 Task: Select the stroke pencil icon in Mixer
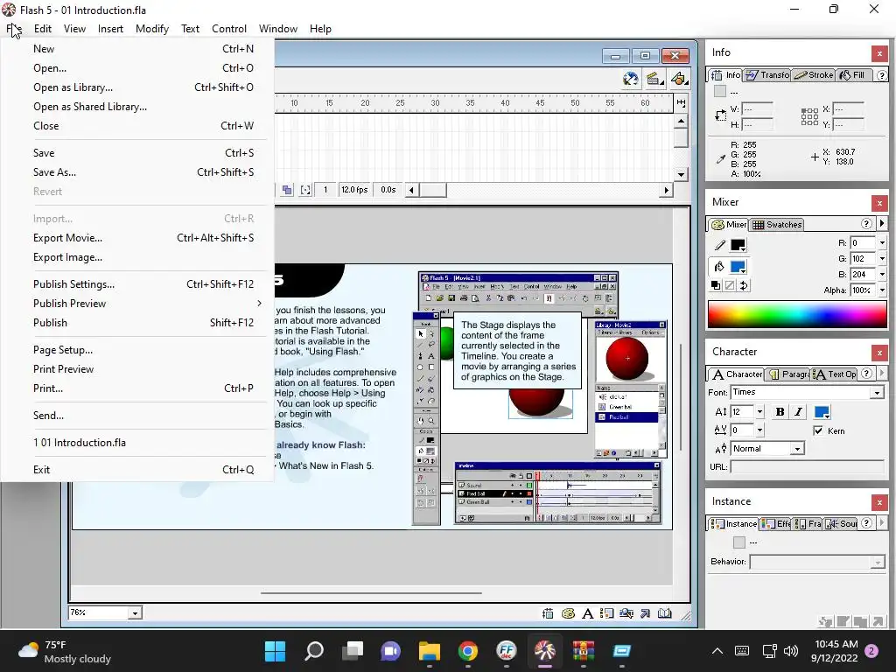click(x=719, y=245)
